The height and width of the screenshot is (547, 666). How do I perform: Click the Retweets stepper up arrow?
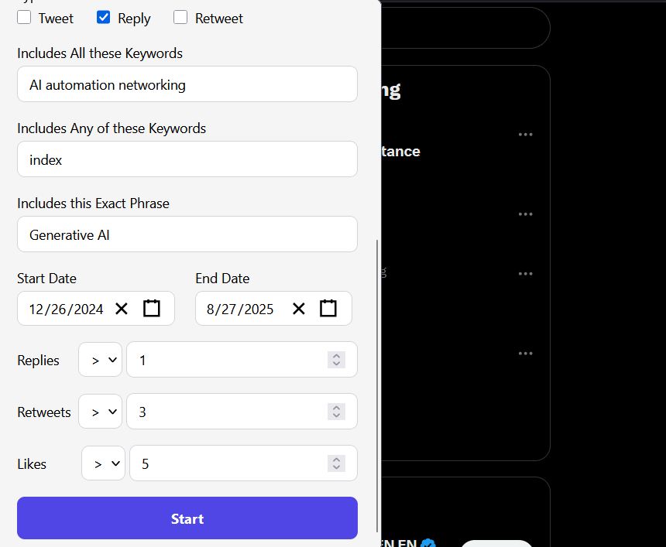tap(336, 408)
